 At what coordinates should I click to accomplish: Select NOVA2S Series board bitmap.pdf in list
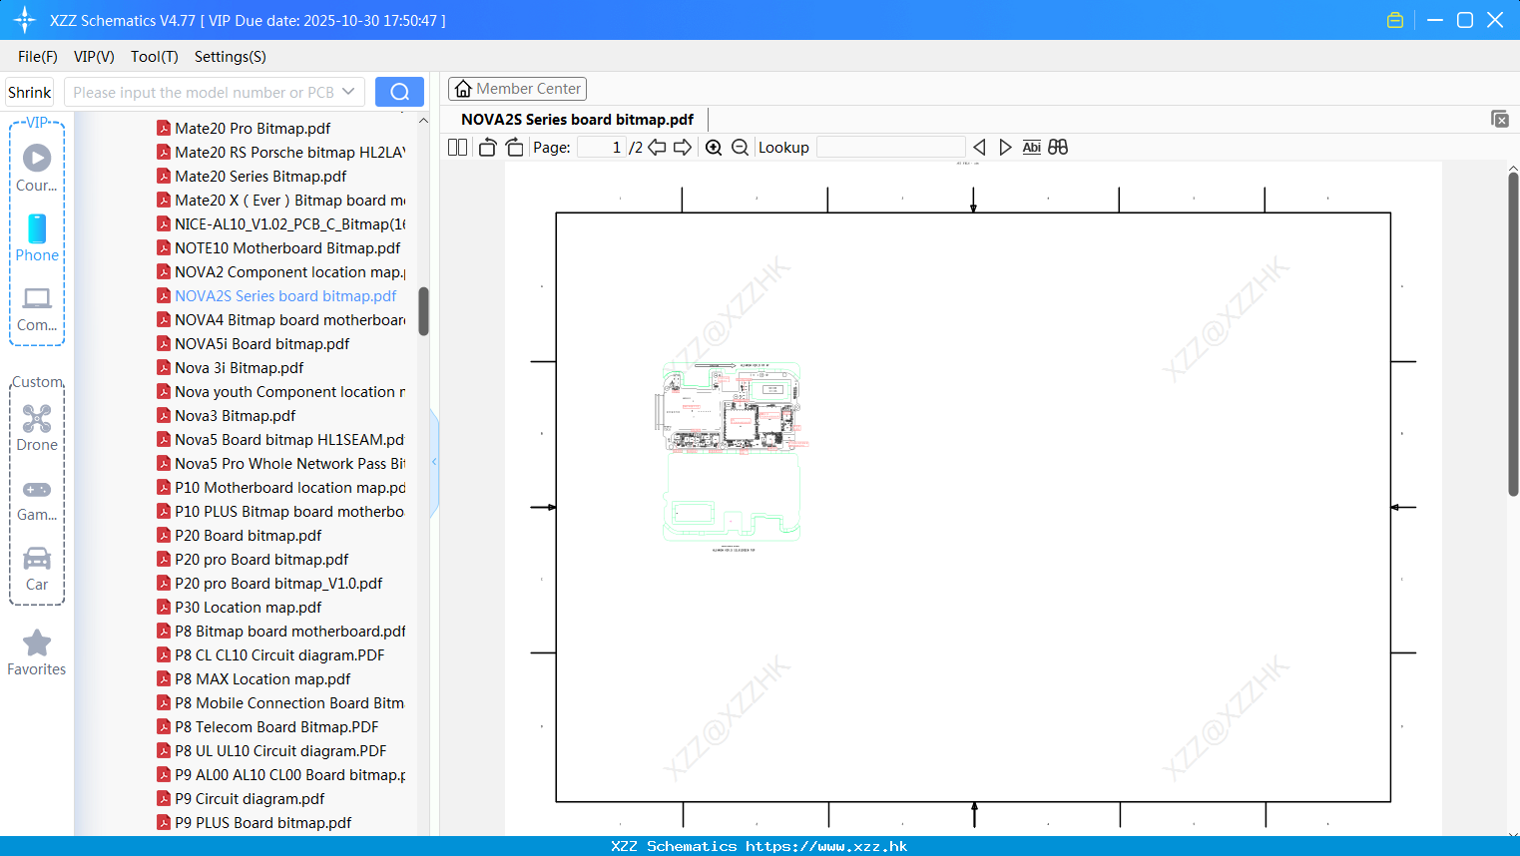click(x=285, y=295)
